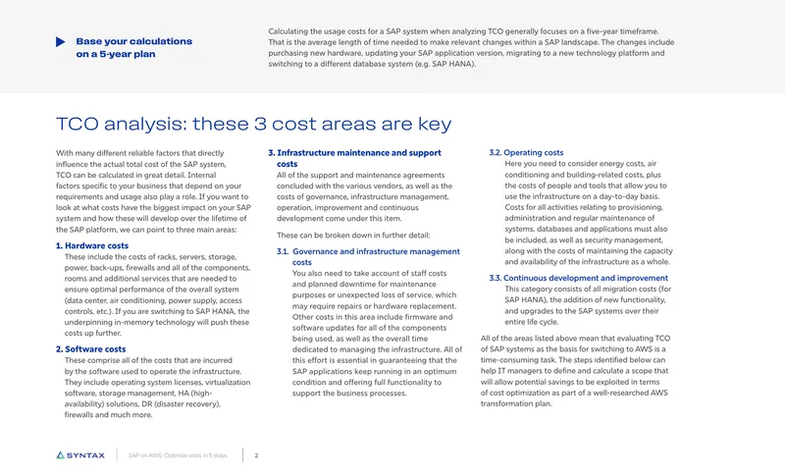Click the page number 2 in the footer
Image resolution: width=785 pixels, height=476 pixels.
[256, 455]
